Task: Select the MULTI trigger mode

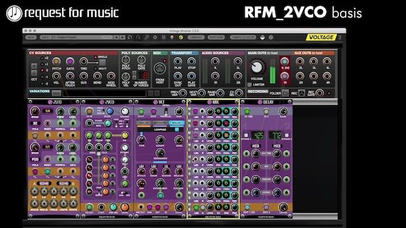Action: [x=95, y=68]
